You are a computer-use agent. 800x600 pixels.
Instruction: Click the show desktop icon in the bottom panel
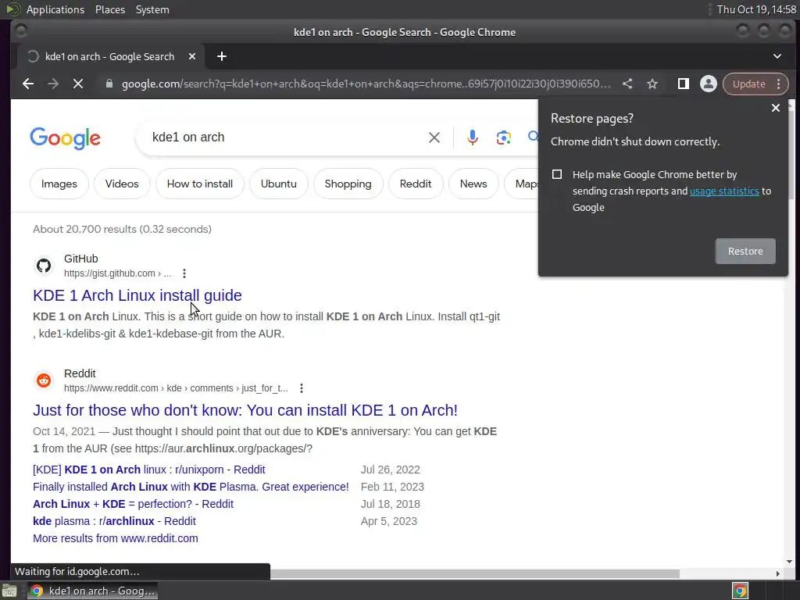[x=9, y=591]
